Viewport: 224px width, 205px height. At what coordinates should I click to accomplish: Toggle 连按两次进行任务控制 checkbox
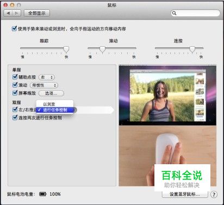coord(15,117)
